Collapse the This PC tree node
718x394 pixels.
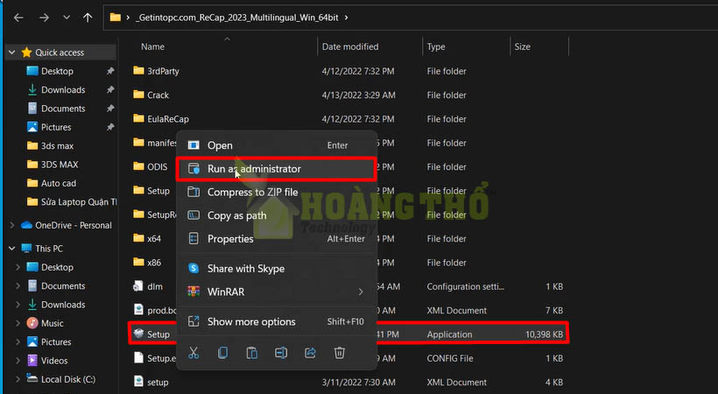12,249
